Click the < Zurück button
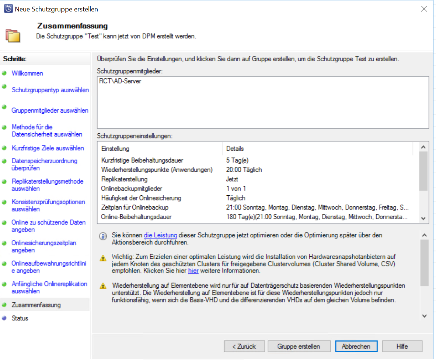 [244, 346]
